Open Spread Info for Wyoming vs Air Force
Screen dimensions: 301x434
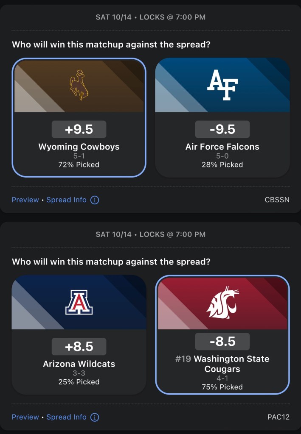(66, 200)
